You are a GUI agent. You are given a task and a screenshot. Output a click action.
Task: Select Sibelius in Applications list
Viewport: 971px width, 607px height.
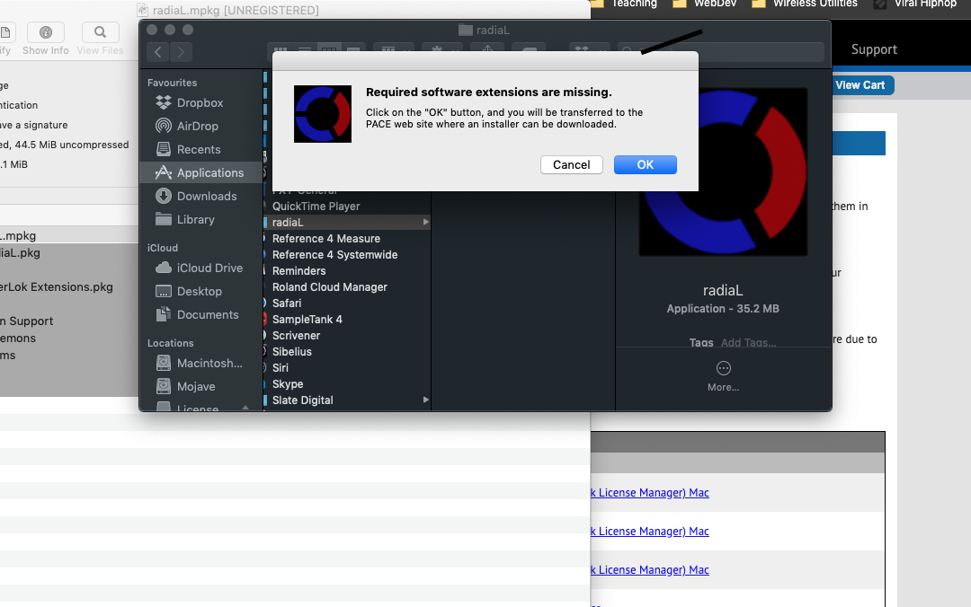point(291,351)
